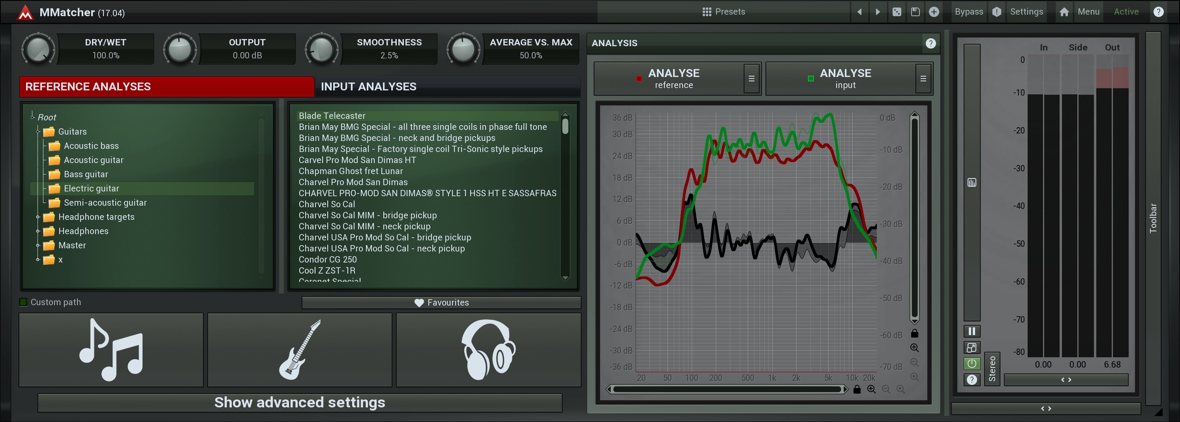Image resolution: width=1180 pixels, height=422 pixels.
Task: Open the Presets menu
Action: 723,12
